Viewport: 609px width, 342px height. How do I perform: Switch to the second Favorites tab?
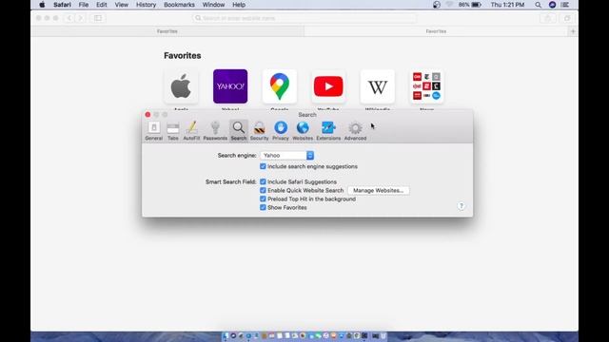(436, 31)
